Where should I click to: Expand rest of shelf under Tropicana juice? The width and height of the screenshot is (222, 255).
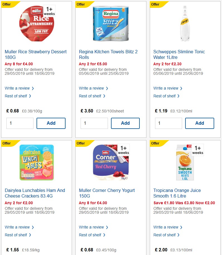click(x=165, y=235)
